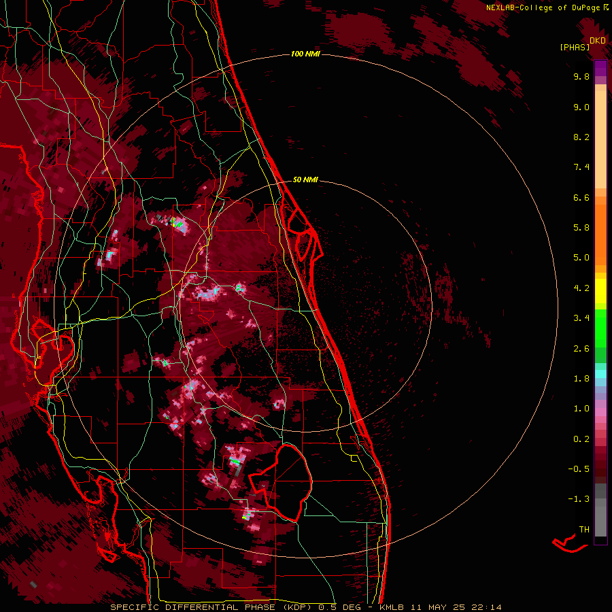Click the 50 NMI range ring label
The width and height of the screenshot is (612, 612).
tap(305, 180)
